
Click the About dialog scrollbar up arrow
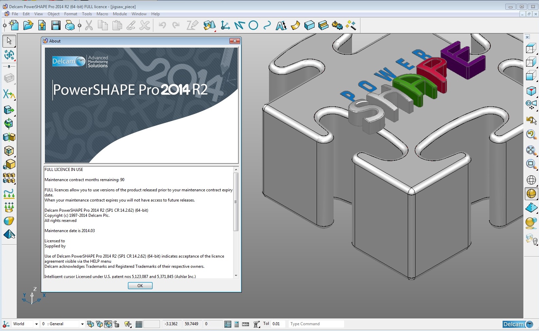(x=236, y=169)
